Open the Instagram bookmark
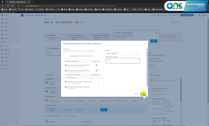This screenshot has width=209, height=126. pos(29,9)
